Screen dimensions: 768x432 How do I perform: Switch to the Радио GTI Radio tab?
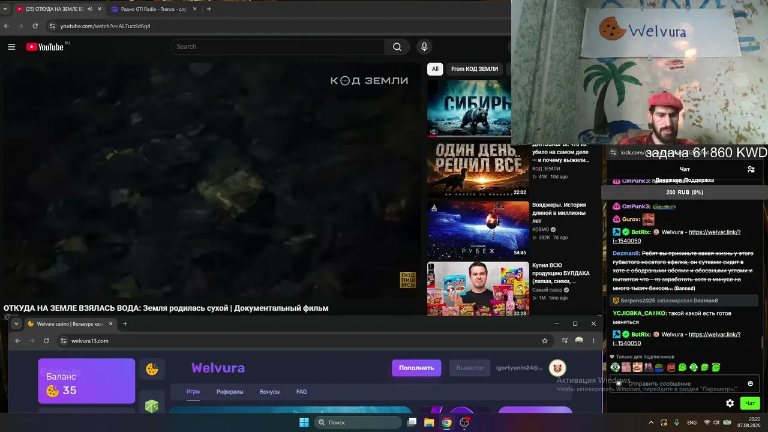pos(154,9)
